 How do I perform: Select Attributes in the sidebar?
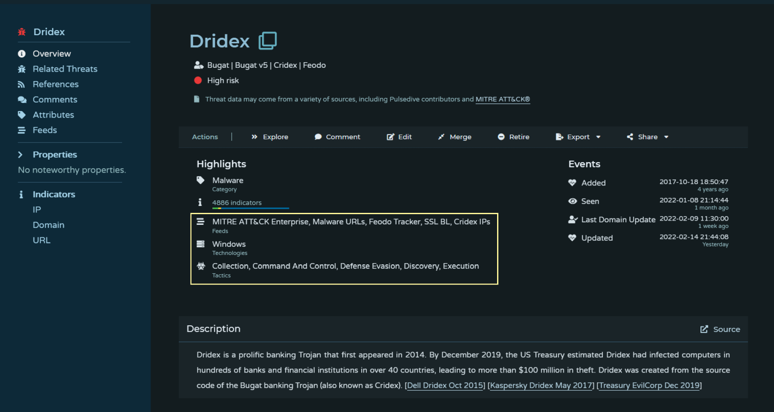point(53,115)
